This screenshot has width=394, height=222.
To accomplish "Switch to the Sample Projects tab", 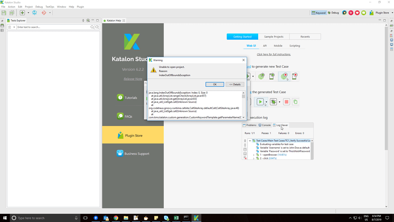I will tap(274, 37).
